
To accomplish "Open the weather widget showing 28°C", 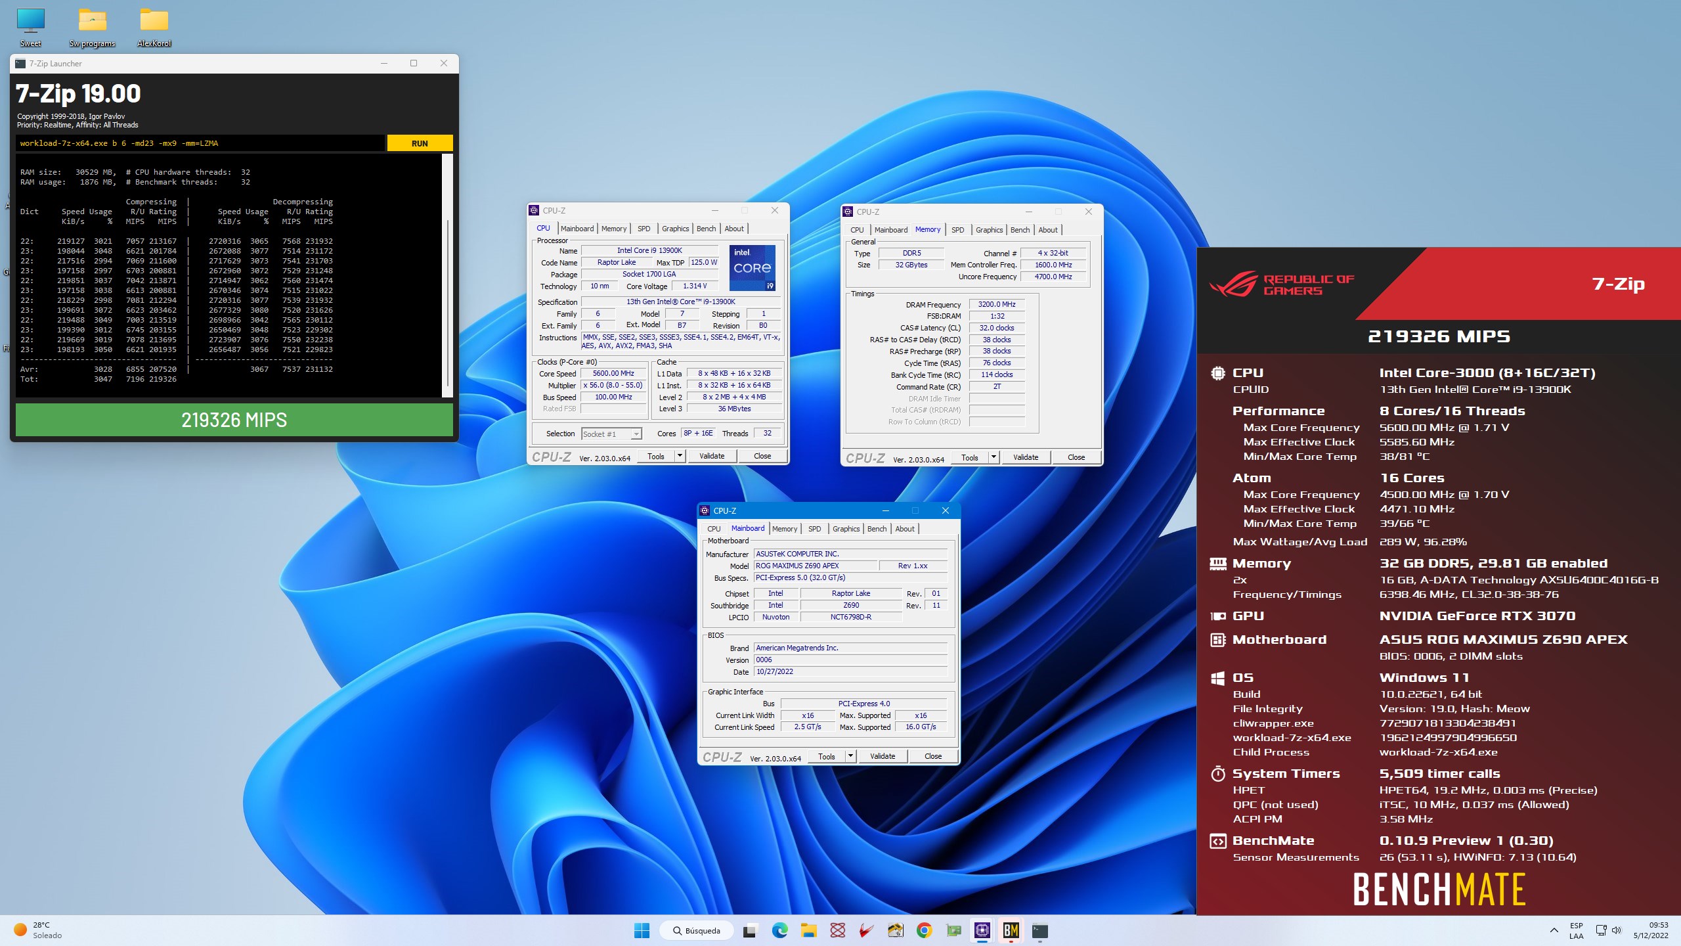I will coord(38,930).
